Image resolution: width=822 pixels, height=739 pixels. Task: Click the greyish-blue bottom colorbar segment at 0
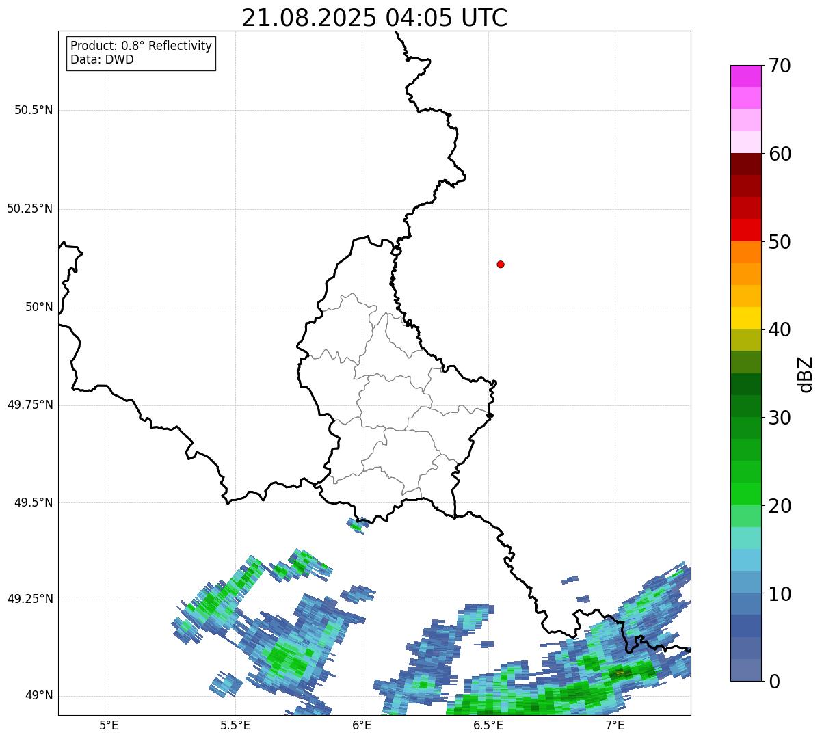[x=745, y=670]
